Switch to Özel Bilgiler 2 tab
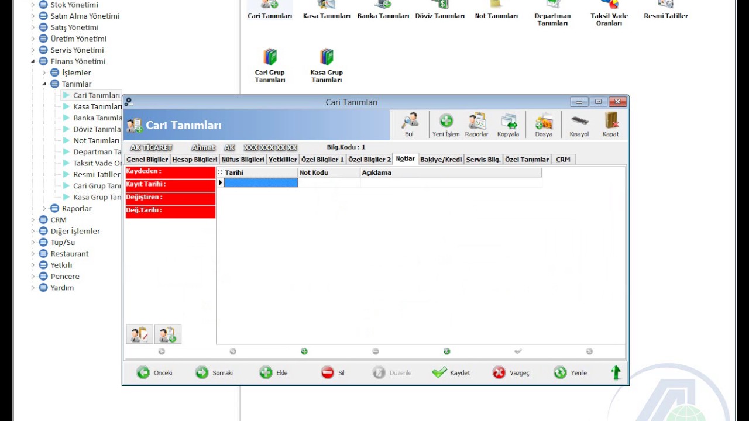The width and height of the screenshot is (749, 421). tap(370, 160)
